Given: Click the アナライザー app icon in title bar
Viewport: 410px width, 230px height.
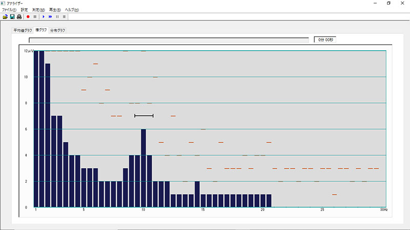Looking at the screenshot, I should (x=3, y=3).
